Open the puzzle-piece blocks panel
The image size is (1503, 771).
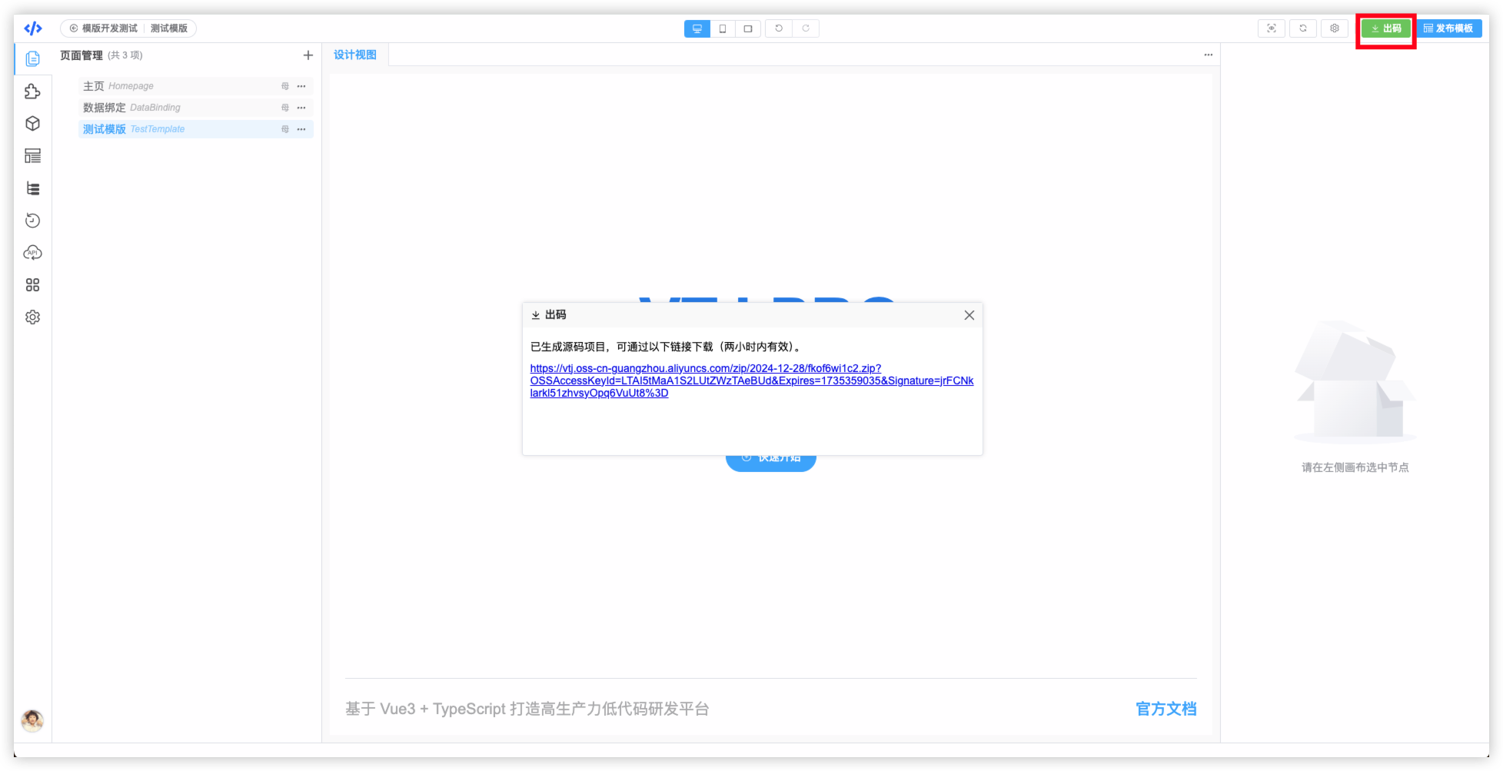(32, 91)
